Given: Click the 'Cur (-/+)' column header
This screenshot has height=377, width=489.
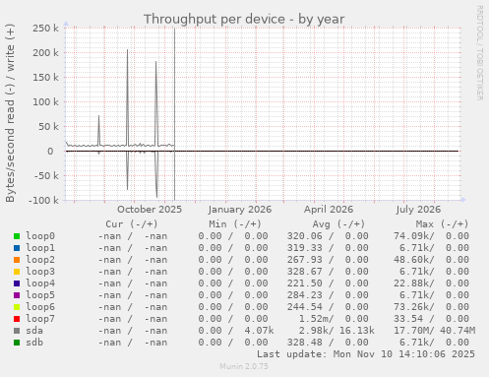Looking at the screenshot, I should 132,224.
